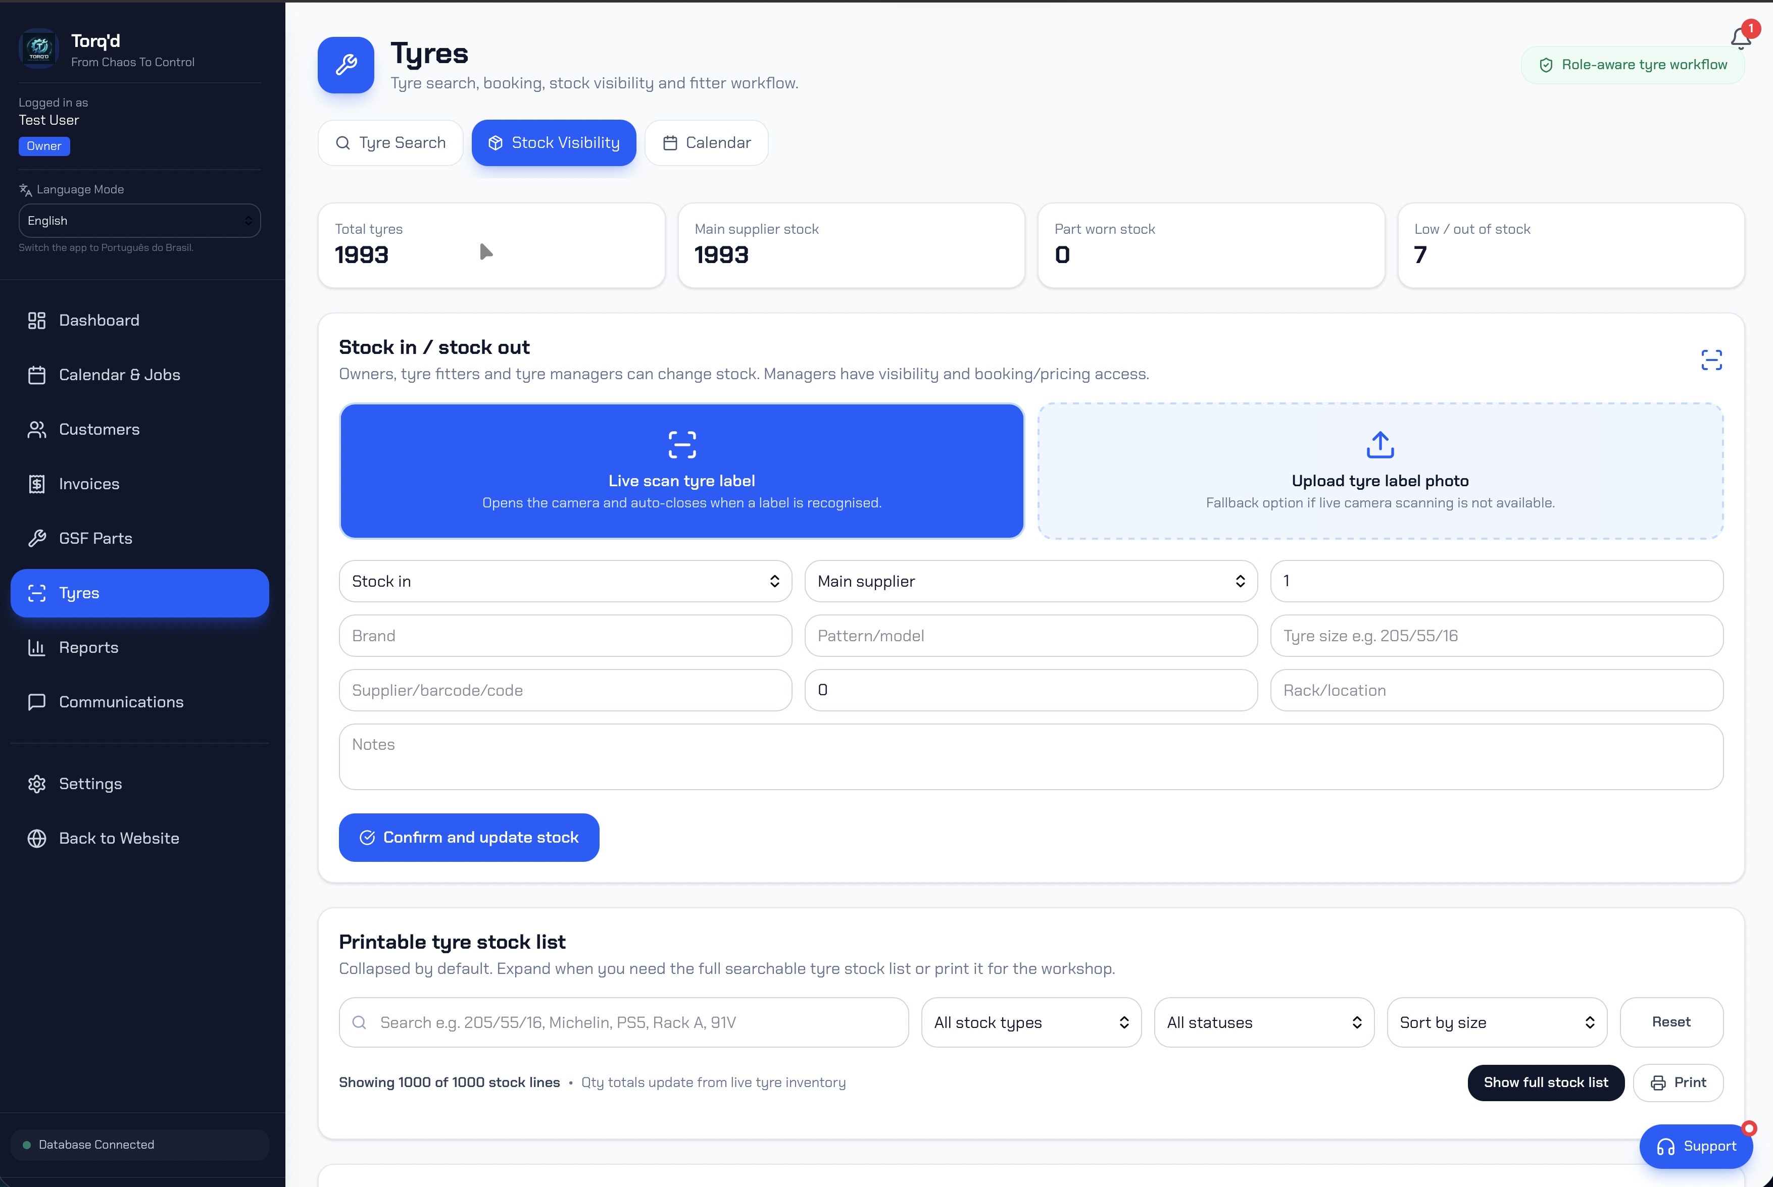Open Support chat headset button
The image size is (1773, 1187).
point(1697,1146)
